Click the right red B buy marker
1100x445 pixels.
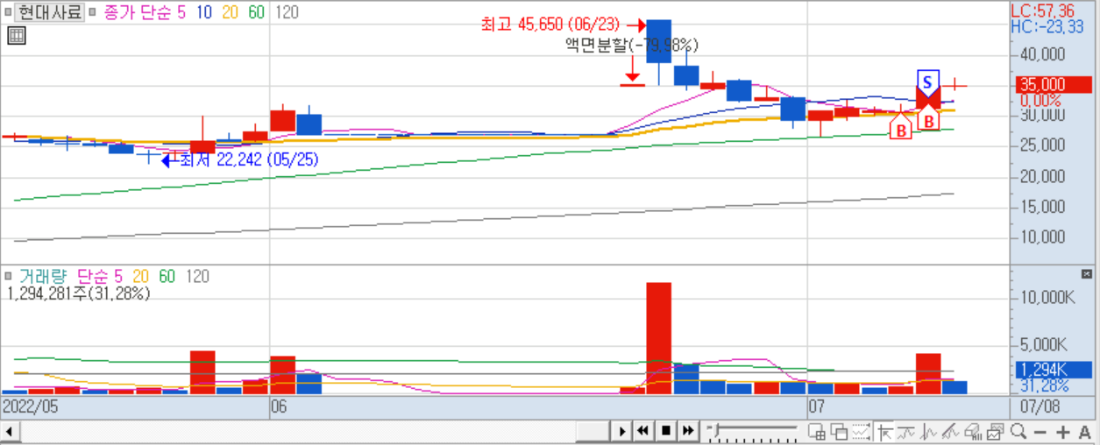[928, 119]
